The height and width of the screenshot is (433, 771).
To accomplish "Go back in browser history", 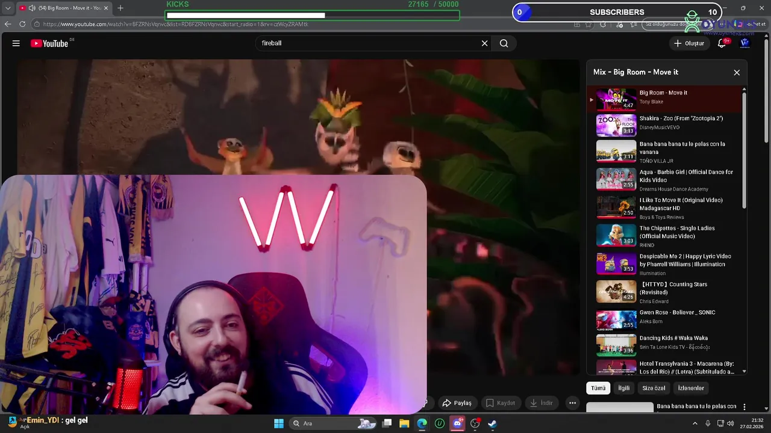I will 8,24.
